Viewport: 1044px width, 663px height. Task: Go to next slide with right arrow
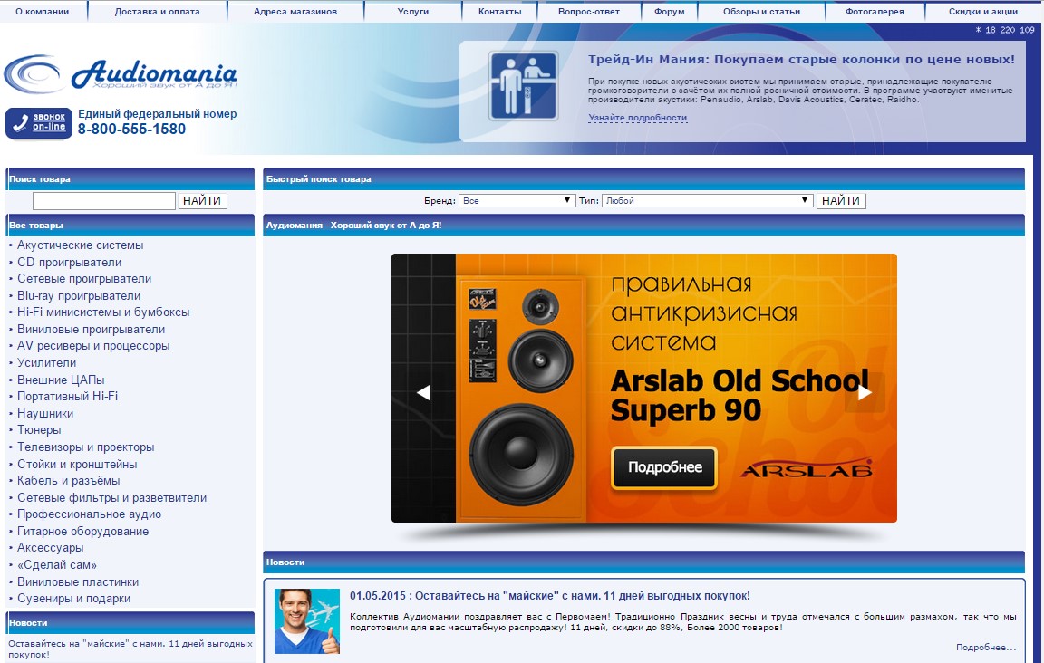pyautogui.click(x=865, y=393)
